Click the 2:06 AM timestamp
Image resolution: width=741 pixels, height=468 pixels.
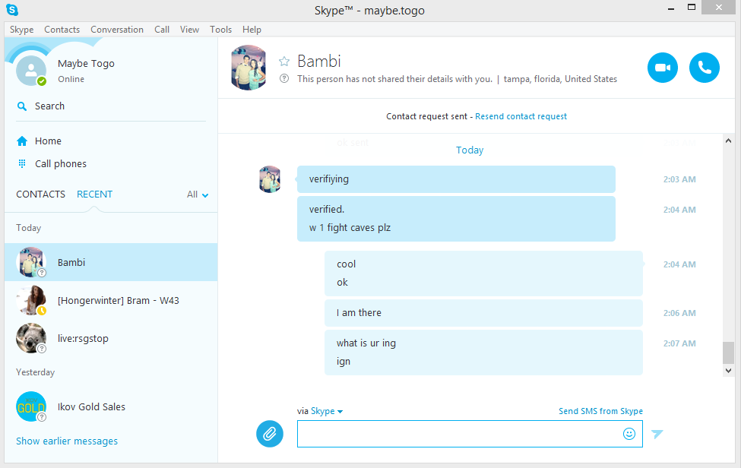[679, 312]
